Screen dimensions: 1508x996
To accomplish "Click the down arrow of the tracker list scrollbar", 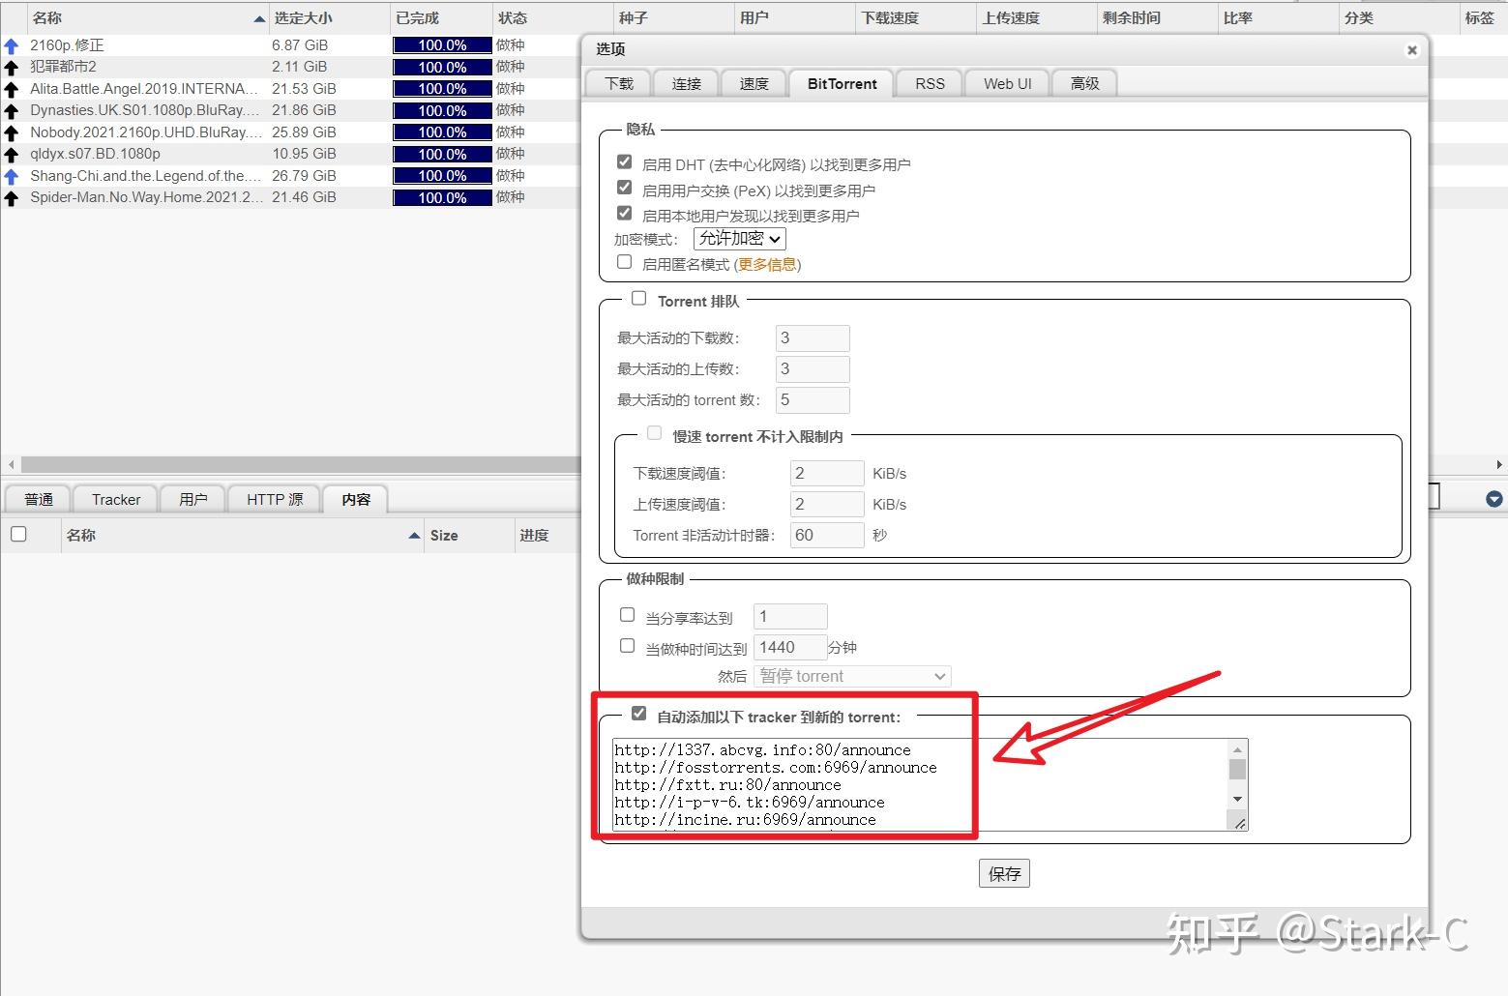I will pyautogui.click(x=1237, y=799).
